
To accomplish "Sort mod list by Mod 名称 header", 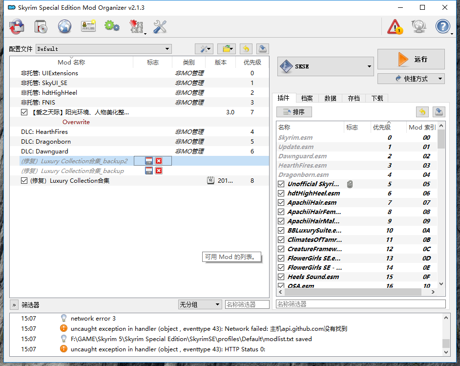I will pyautogui.click(x=71, y=62).
